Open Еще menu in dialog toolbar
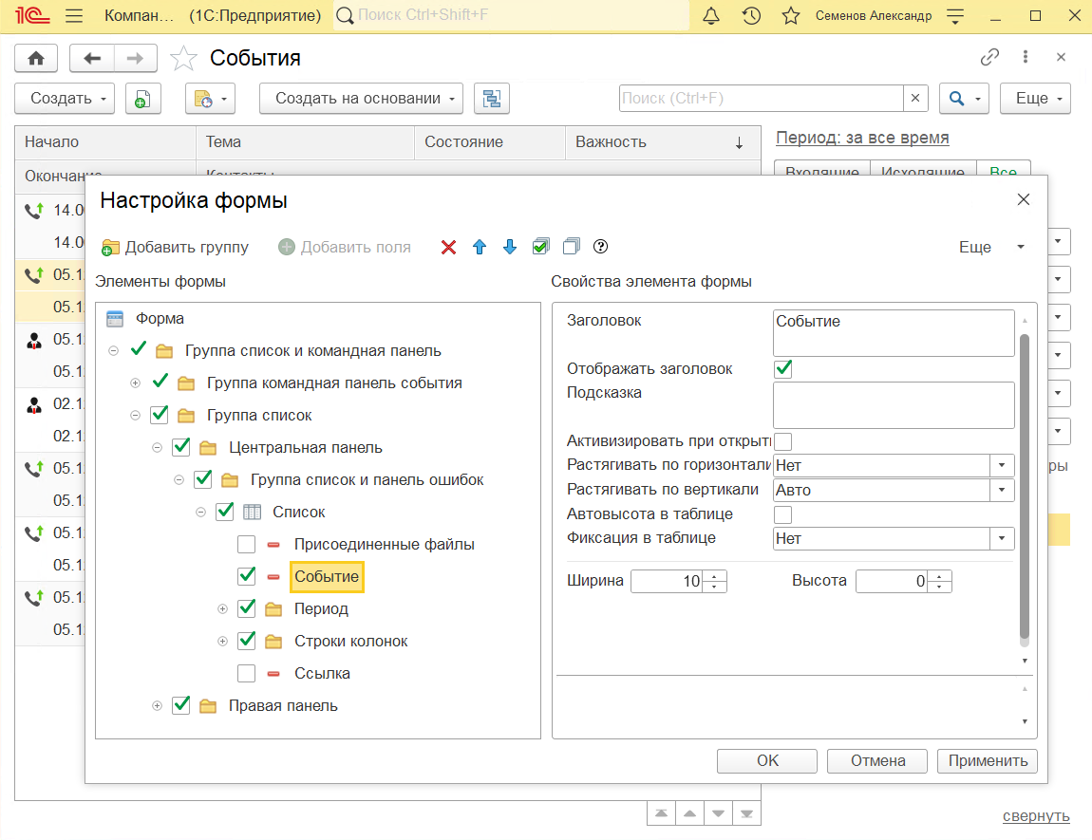This screenshot has height=840, width=1092. (x=991, y=247)
